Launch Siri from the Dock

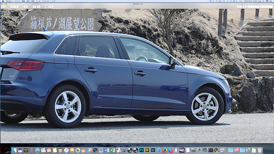[20, 150]
